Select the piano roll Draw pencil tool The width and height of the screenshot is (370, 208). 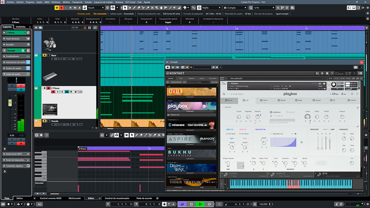pyautogui.click(x=137, y=135)
